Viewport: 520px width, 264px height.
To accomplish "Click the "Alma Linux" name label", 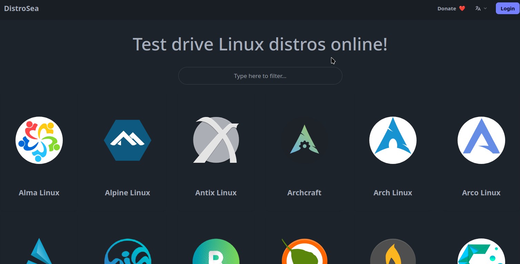I will tap(39, 193).
